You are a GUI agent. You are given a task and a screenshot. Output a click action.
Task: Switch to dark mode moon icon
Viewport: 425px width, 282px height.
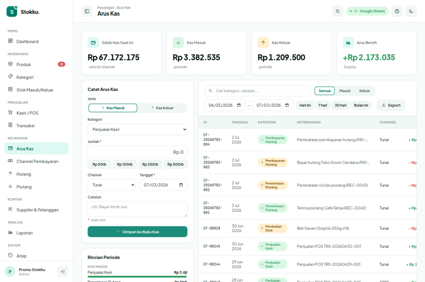[x=411, y=11]
